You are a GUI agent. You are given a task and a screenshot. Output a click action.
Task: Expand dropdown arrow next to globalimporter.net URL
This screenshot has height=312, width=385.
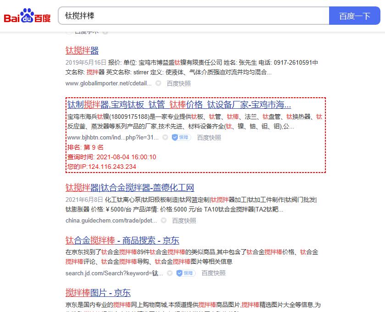click(x=159, y=84)
